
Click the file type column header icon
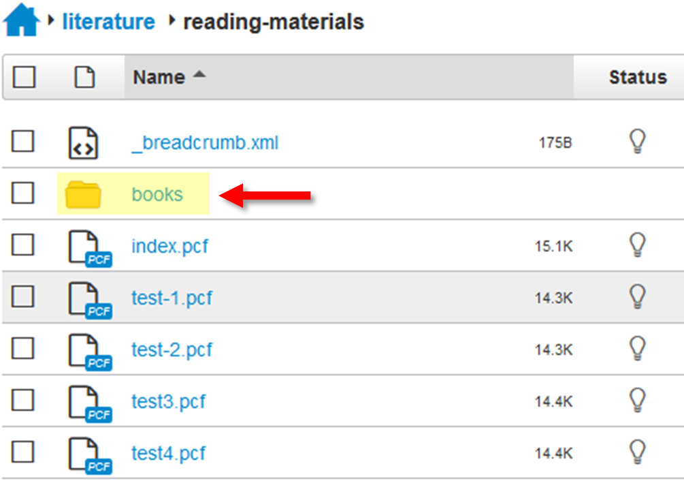[x=84, y=78]
